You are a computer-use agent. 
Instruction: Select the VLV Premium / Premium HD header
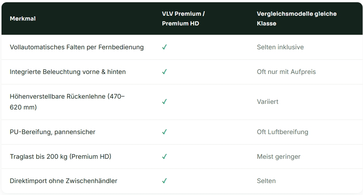pos(183,19)
